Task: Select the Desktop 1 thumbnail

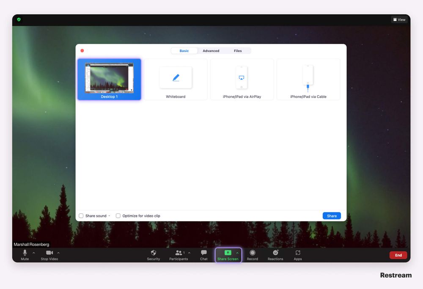Action: [109, 79]
